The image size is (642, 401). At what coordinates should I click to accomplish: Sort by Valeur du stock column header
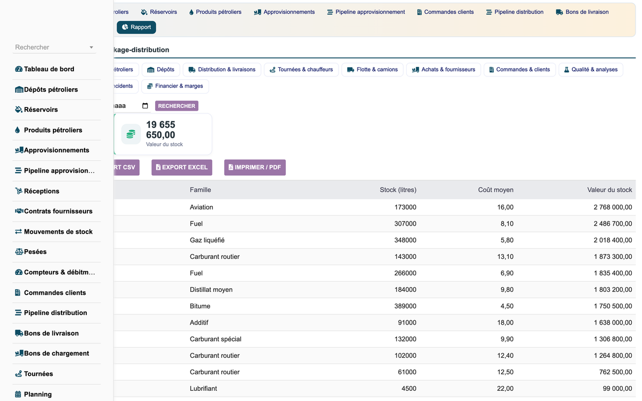pyautogui.click(x=609, y=190)
